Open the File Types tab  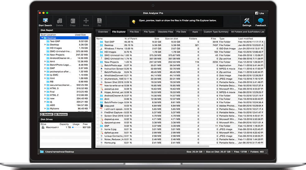149,32
